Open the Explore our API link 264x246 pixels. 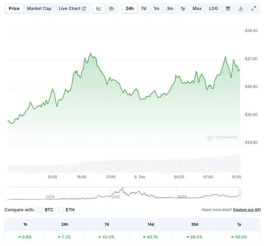[x=247, y=210]
